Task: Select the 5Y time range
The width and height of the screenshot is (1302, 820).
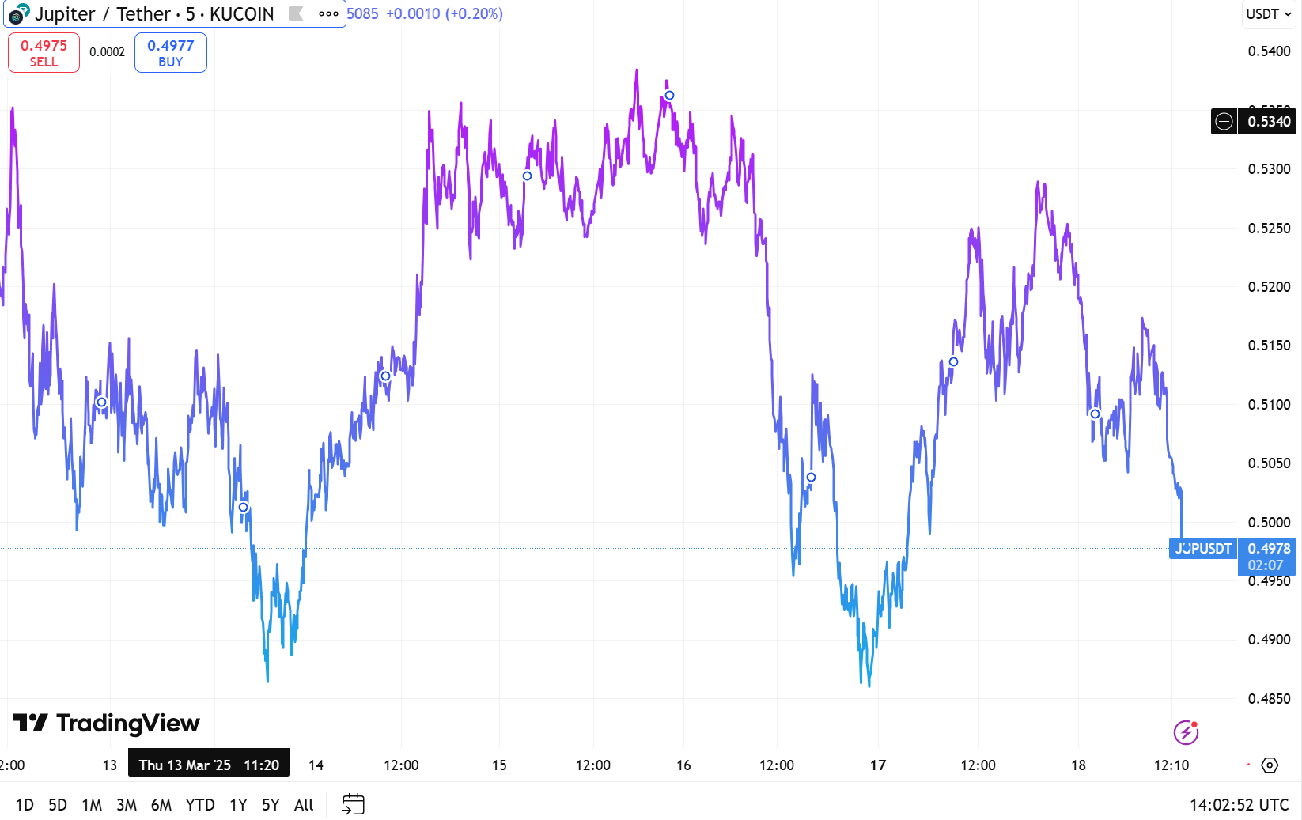Action: [271, 804]
